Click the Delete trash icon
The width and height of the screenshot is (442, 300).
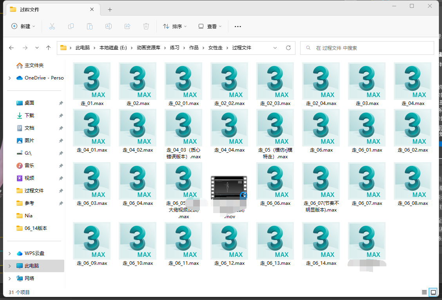146,27
